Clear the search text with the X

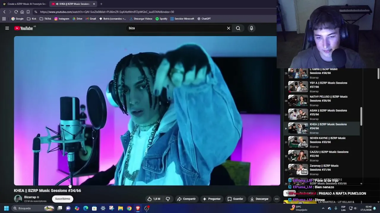pos(229,28)
